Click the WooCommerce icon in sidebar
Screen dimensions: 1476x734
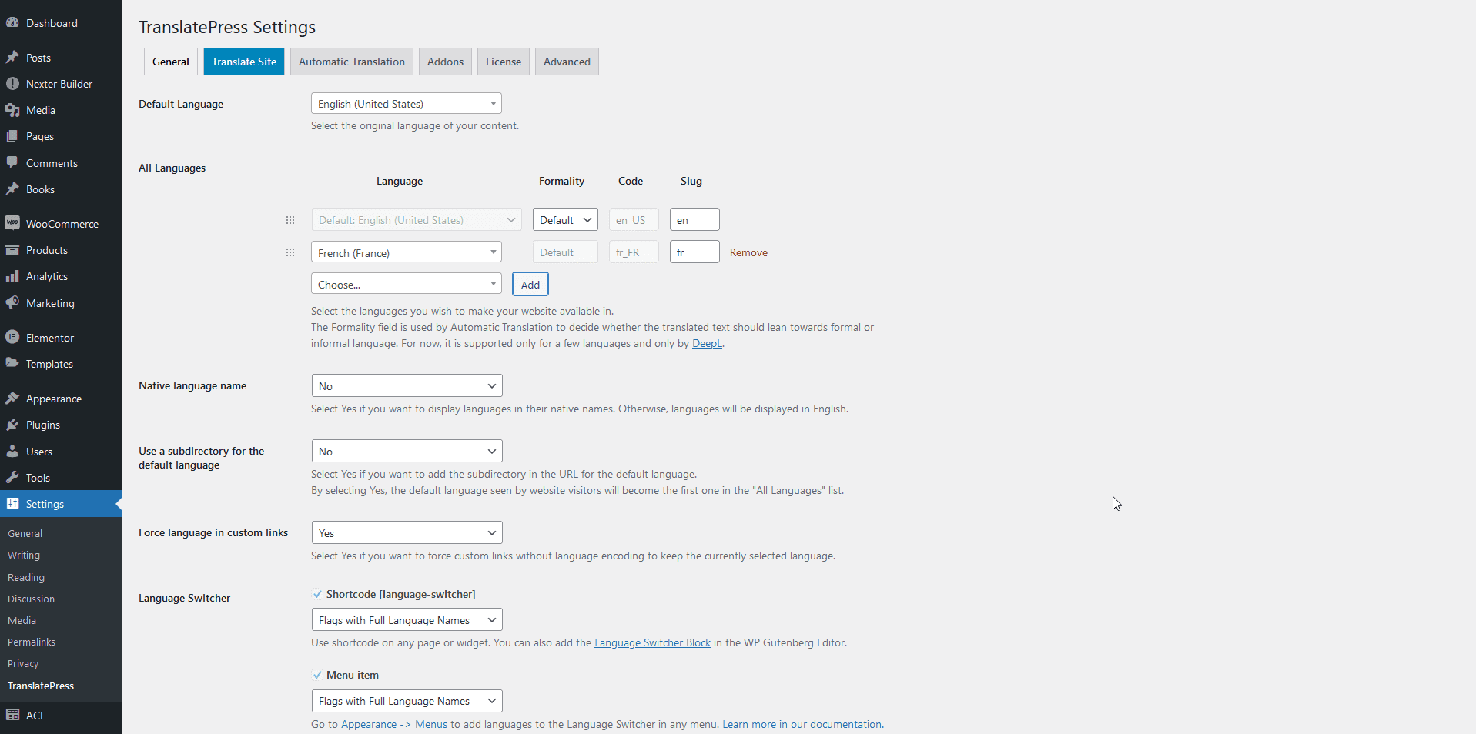pos(12,224)
